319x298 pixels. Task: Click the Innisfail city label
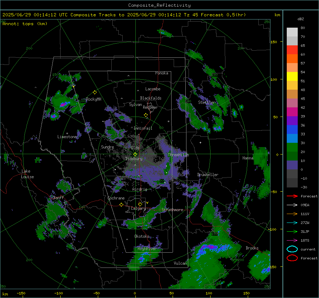pos(143,128)
